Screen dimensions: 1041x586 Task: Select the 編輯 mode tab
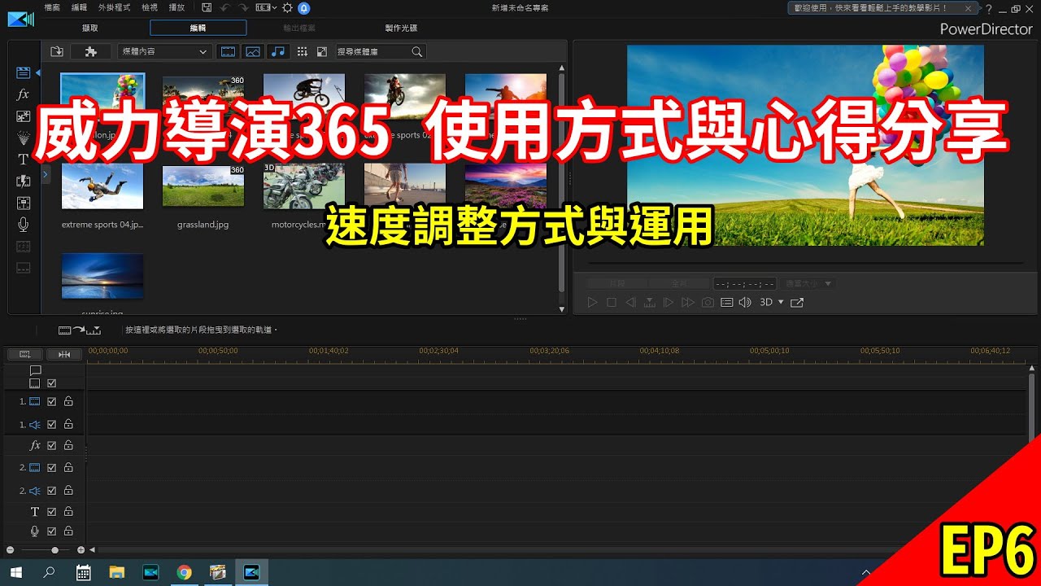tap(198, 28)
